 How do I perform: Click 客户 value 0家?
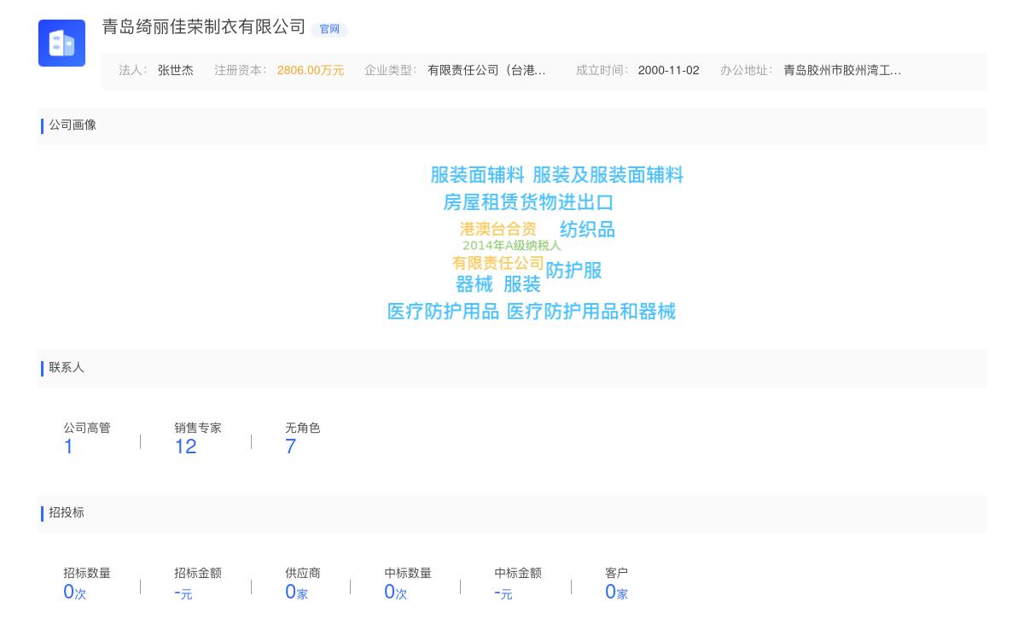616,592
